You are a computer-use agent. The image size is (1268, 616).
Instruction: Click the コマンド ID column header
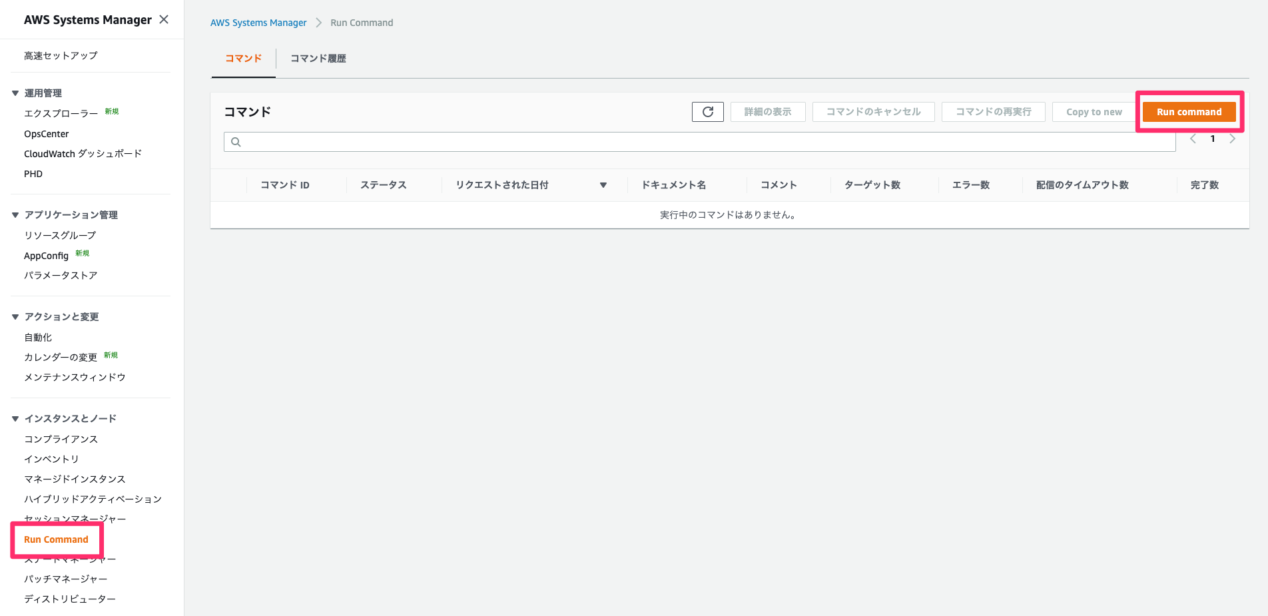(285, 185)
